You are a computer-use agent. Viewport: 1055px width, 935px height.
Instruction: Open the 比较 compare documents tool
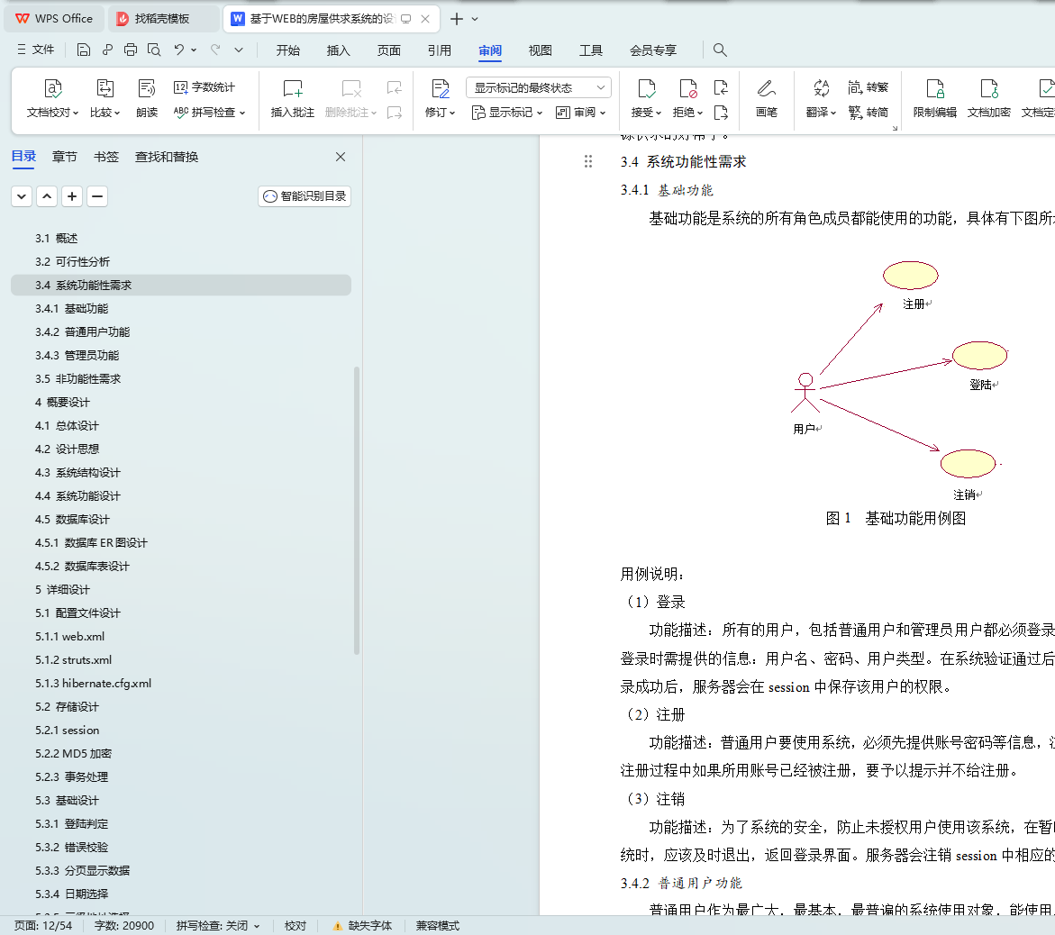pyautogui.click(x=105, y=98)
